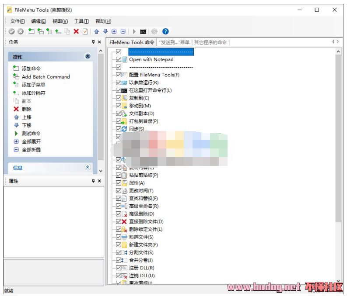Click 添加子菜单 in the task panel
This screenshot has height=296, width=347.
click(33, 85)
